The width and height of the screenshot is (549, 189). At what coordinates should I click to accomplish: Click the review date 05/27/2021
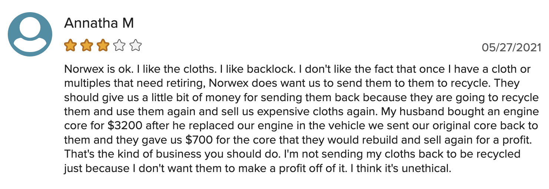pyautogui.click(x=511, y=48)
